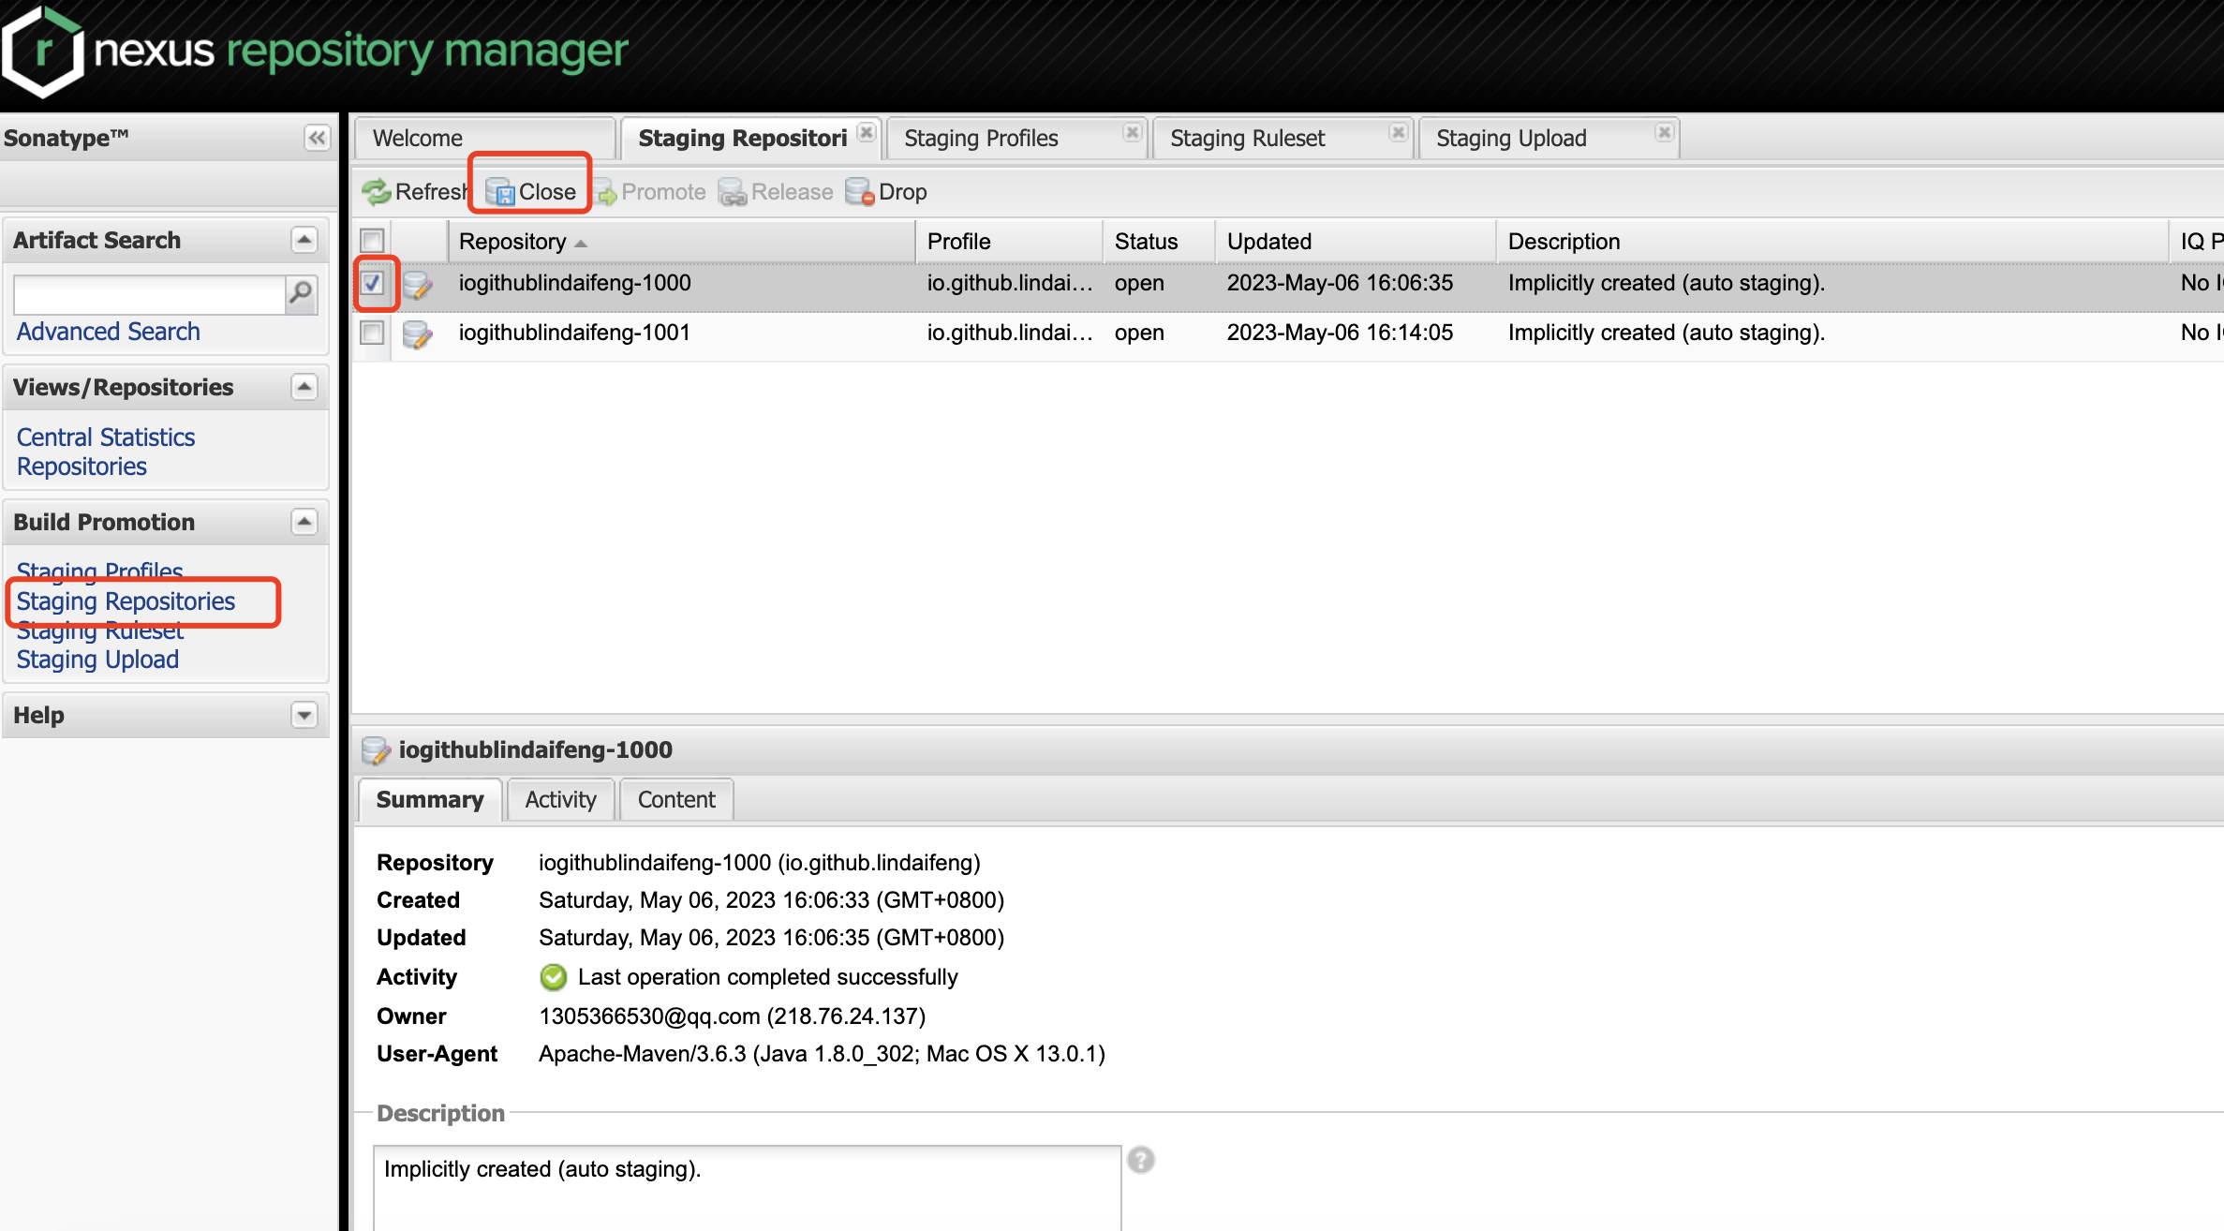This screenshot has height=1231, width=2224.
Task: Click the Refresh toolbar button
Action: point(415,192)
